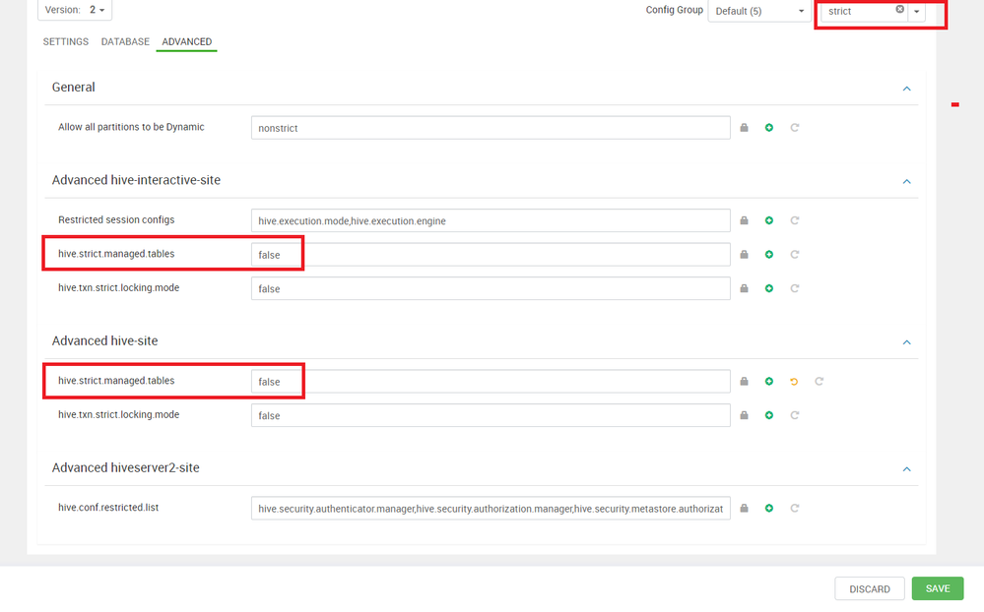The height and width of the screenshot is (612, 984).
Task: Click lock icon for hive.txn.strict.locking.mode in hive-site
Action: point(744,415)
